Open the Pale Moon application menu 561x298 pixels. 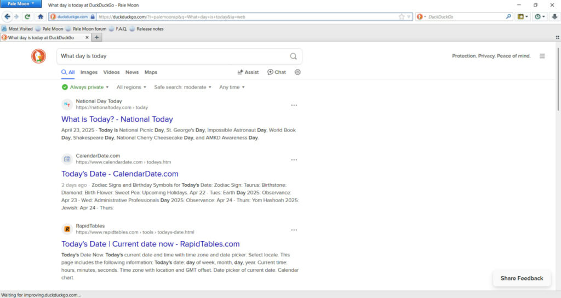pyautogui.click(x=21, y=4)
